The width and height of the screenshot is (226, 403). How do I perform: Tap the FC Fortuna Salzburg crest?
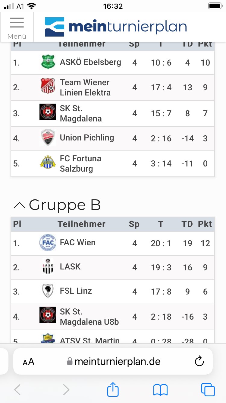pyautogui.click(x=48, y=162)
